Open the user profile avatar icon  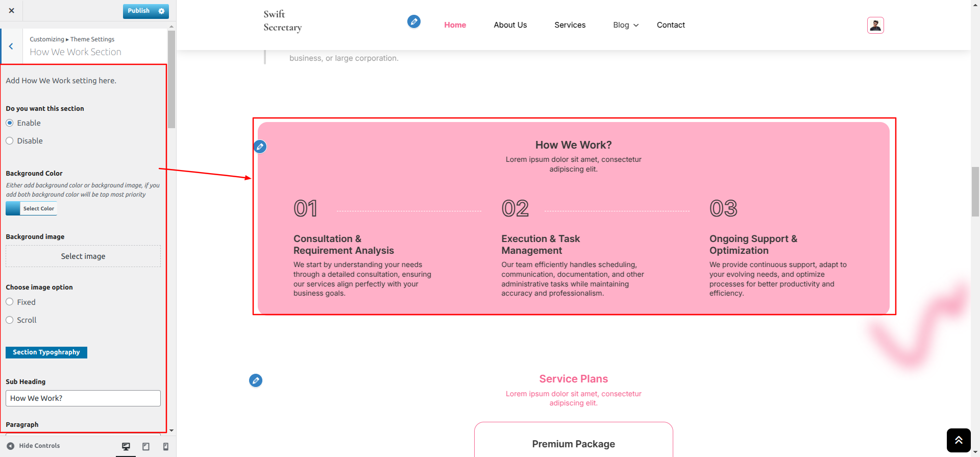click(x=875, y=25)
